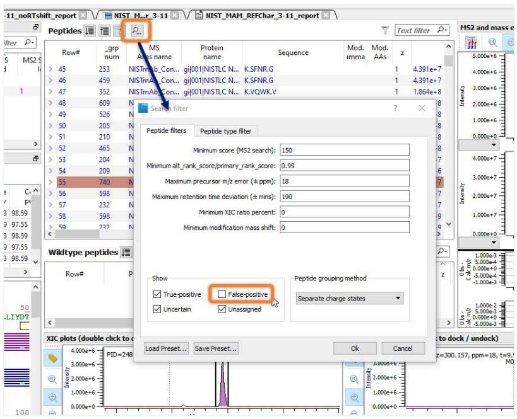This screenshot has height=419, width=517.
Task: Click the undock icon on lower-left panel
Action: 36,158
